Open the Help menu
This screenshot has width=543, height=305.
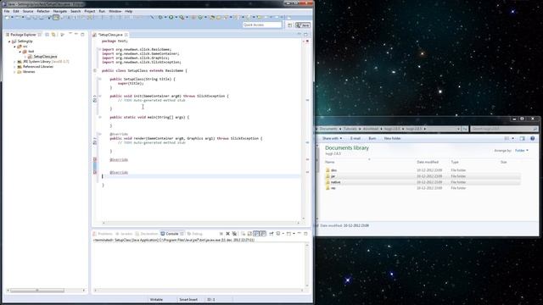click(x=128, y=11)
